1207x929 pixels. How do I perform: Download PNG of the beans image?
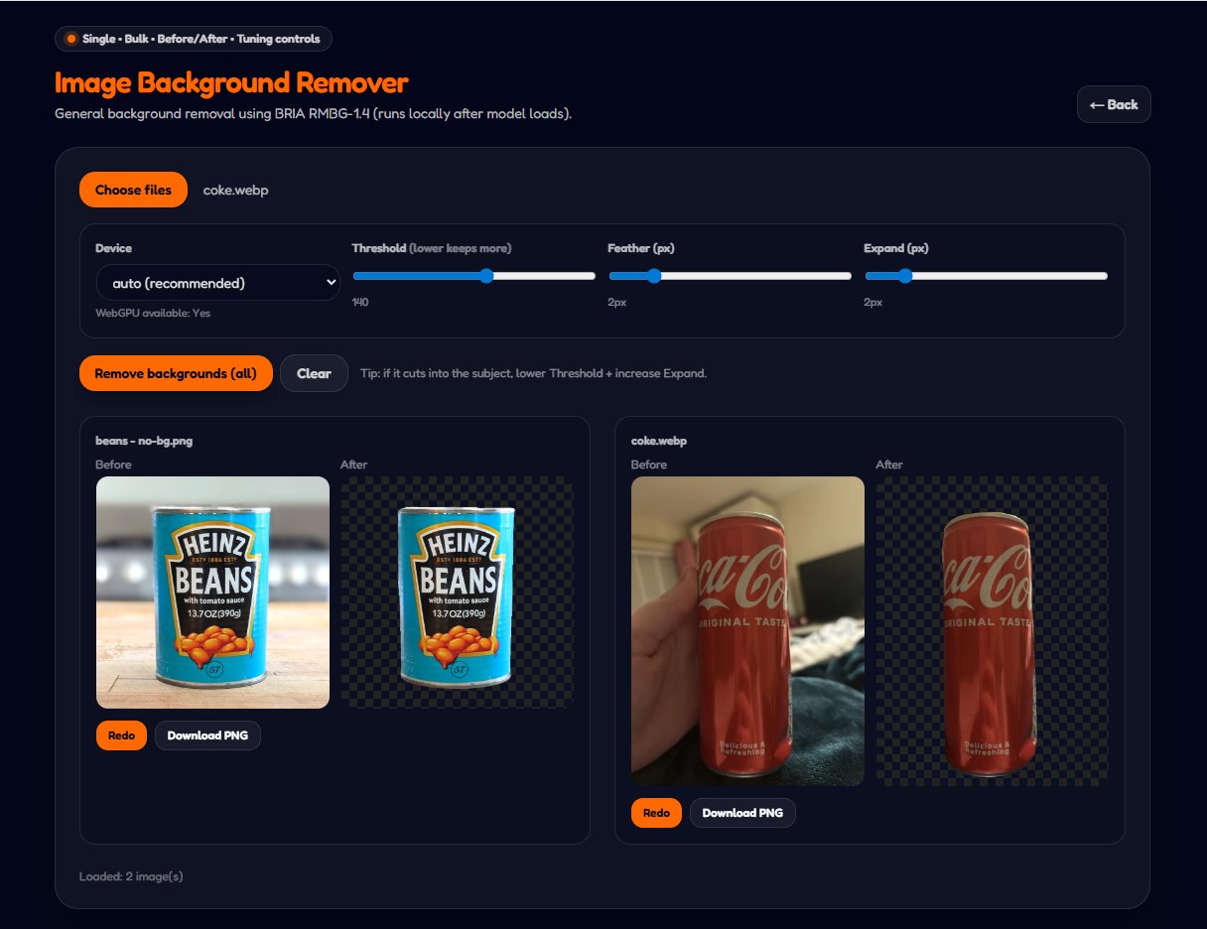pos(207,735)
